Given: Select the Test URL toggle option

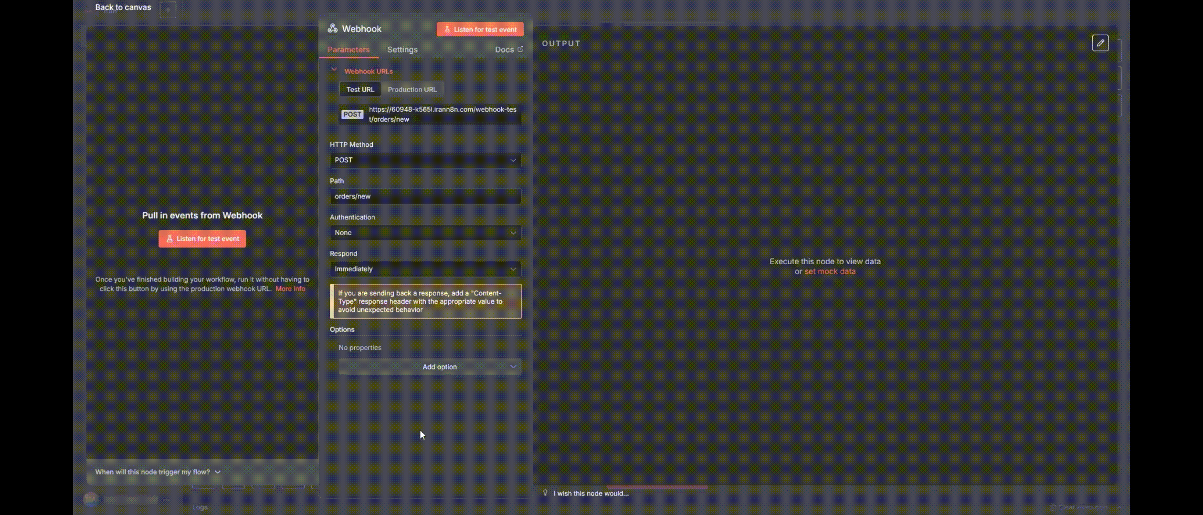Looking at the screenshot, I should pos(360,90).
